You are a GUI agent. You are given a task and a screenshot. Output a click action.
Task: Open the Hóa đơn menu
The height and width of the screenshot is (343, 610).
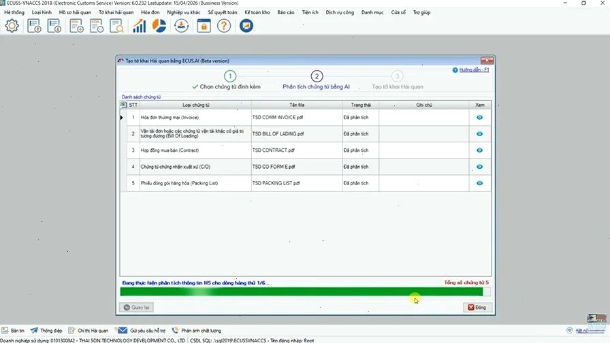click(150, 12)
